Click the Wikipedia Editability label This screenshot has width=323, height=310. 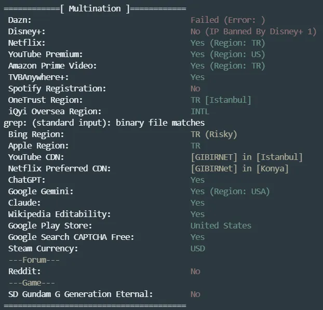[59, 214]
